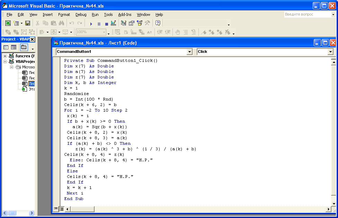Click code window scroll down arrow

click(x=334, y=203)
